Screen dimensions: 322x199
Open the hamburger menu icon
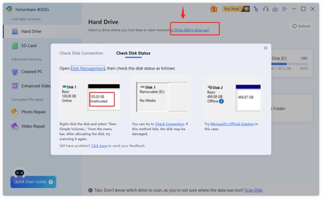pyautogui.click(x=284, y=9)
